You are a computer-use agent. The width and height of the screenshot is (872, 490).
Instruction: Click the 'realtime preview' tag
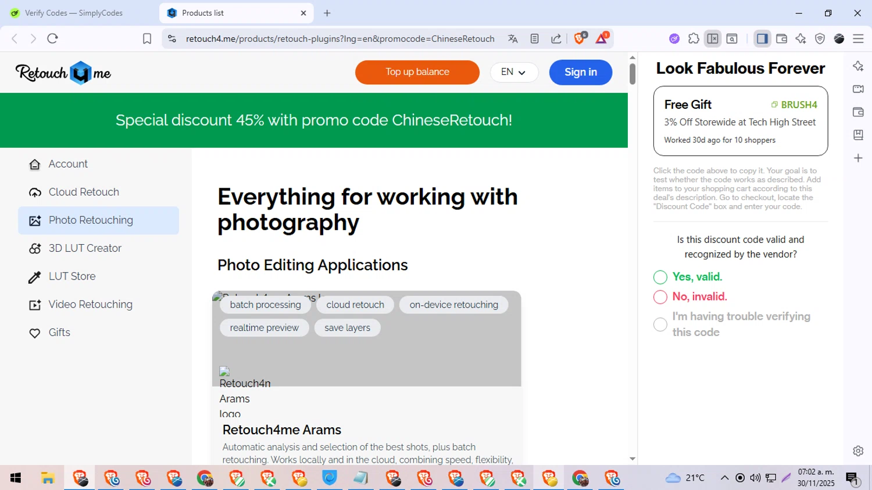265,328
